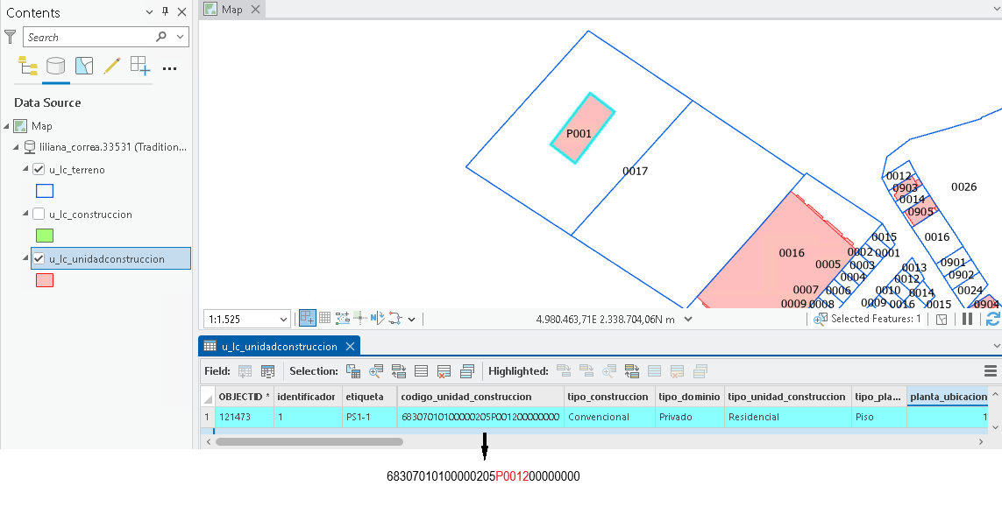Switch to List By Drawing Order view
Screen dimensions: 1002x507
tap(27, 66)
